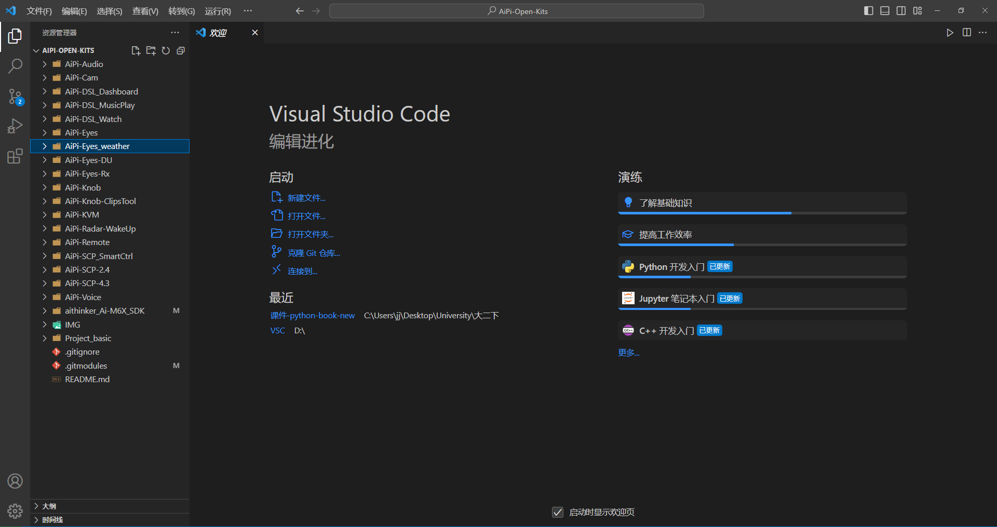Open Run and Debug view
The width and height of the screenshot is (997, 527).
(x=15, y=126)
